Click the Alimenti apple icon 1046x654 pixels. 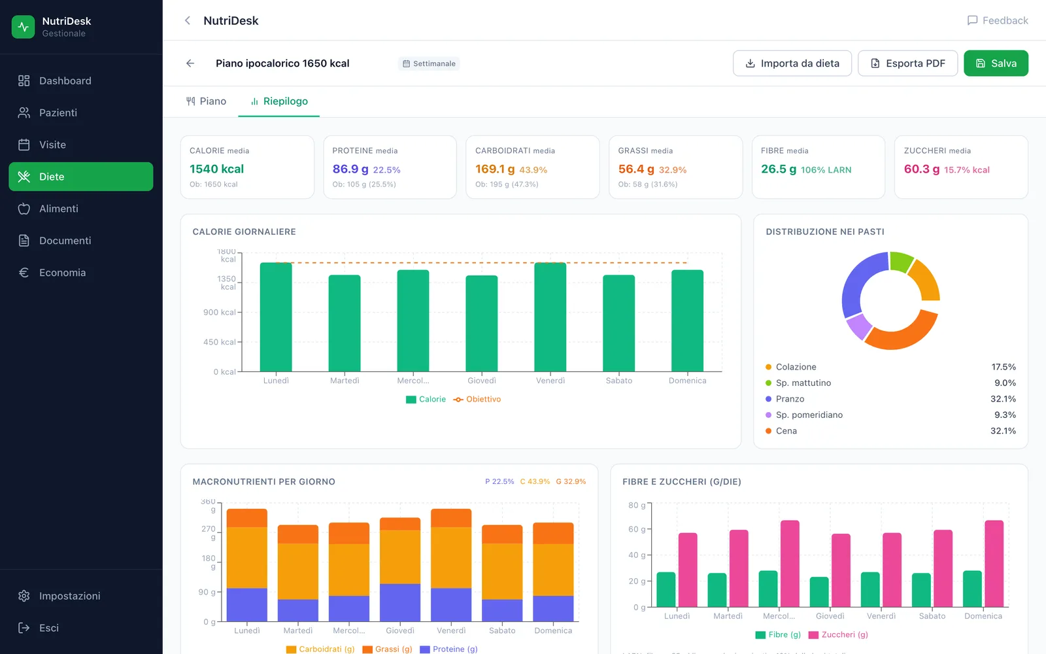[24, 209]
